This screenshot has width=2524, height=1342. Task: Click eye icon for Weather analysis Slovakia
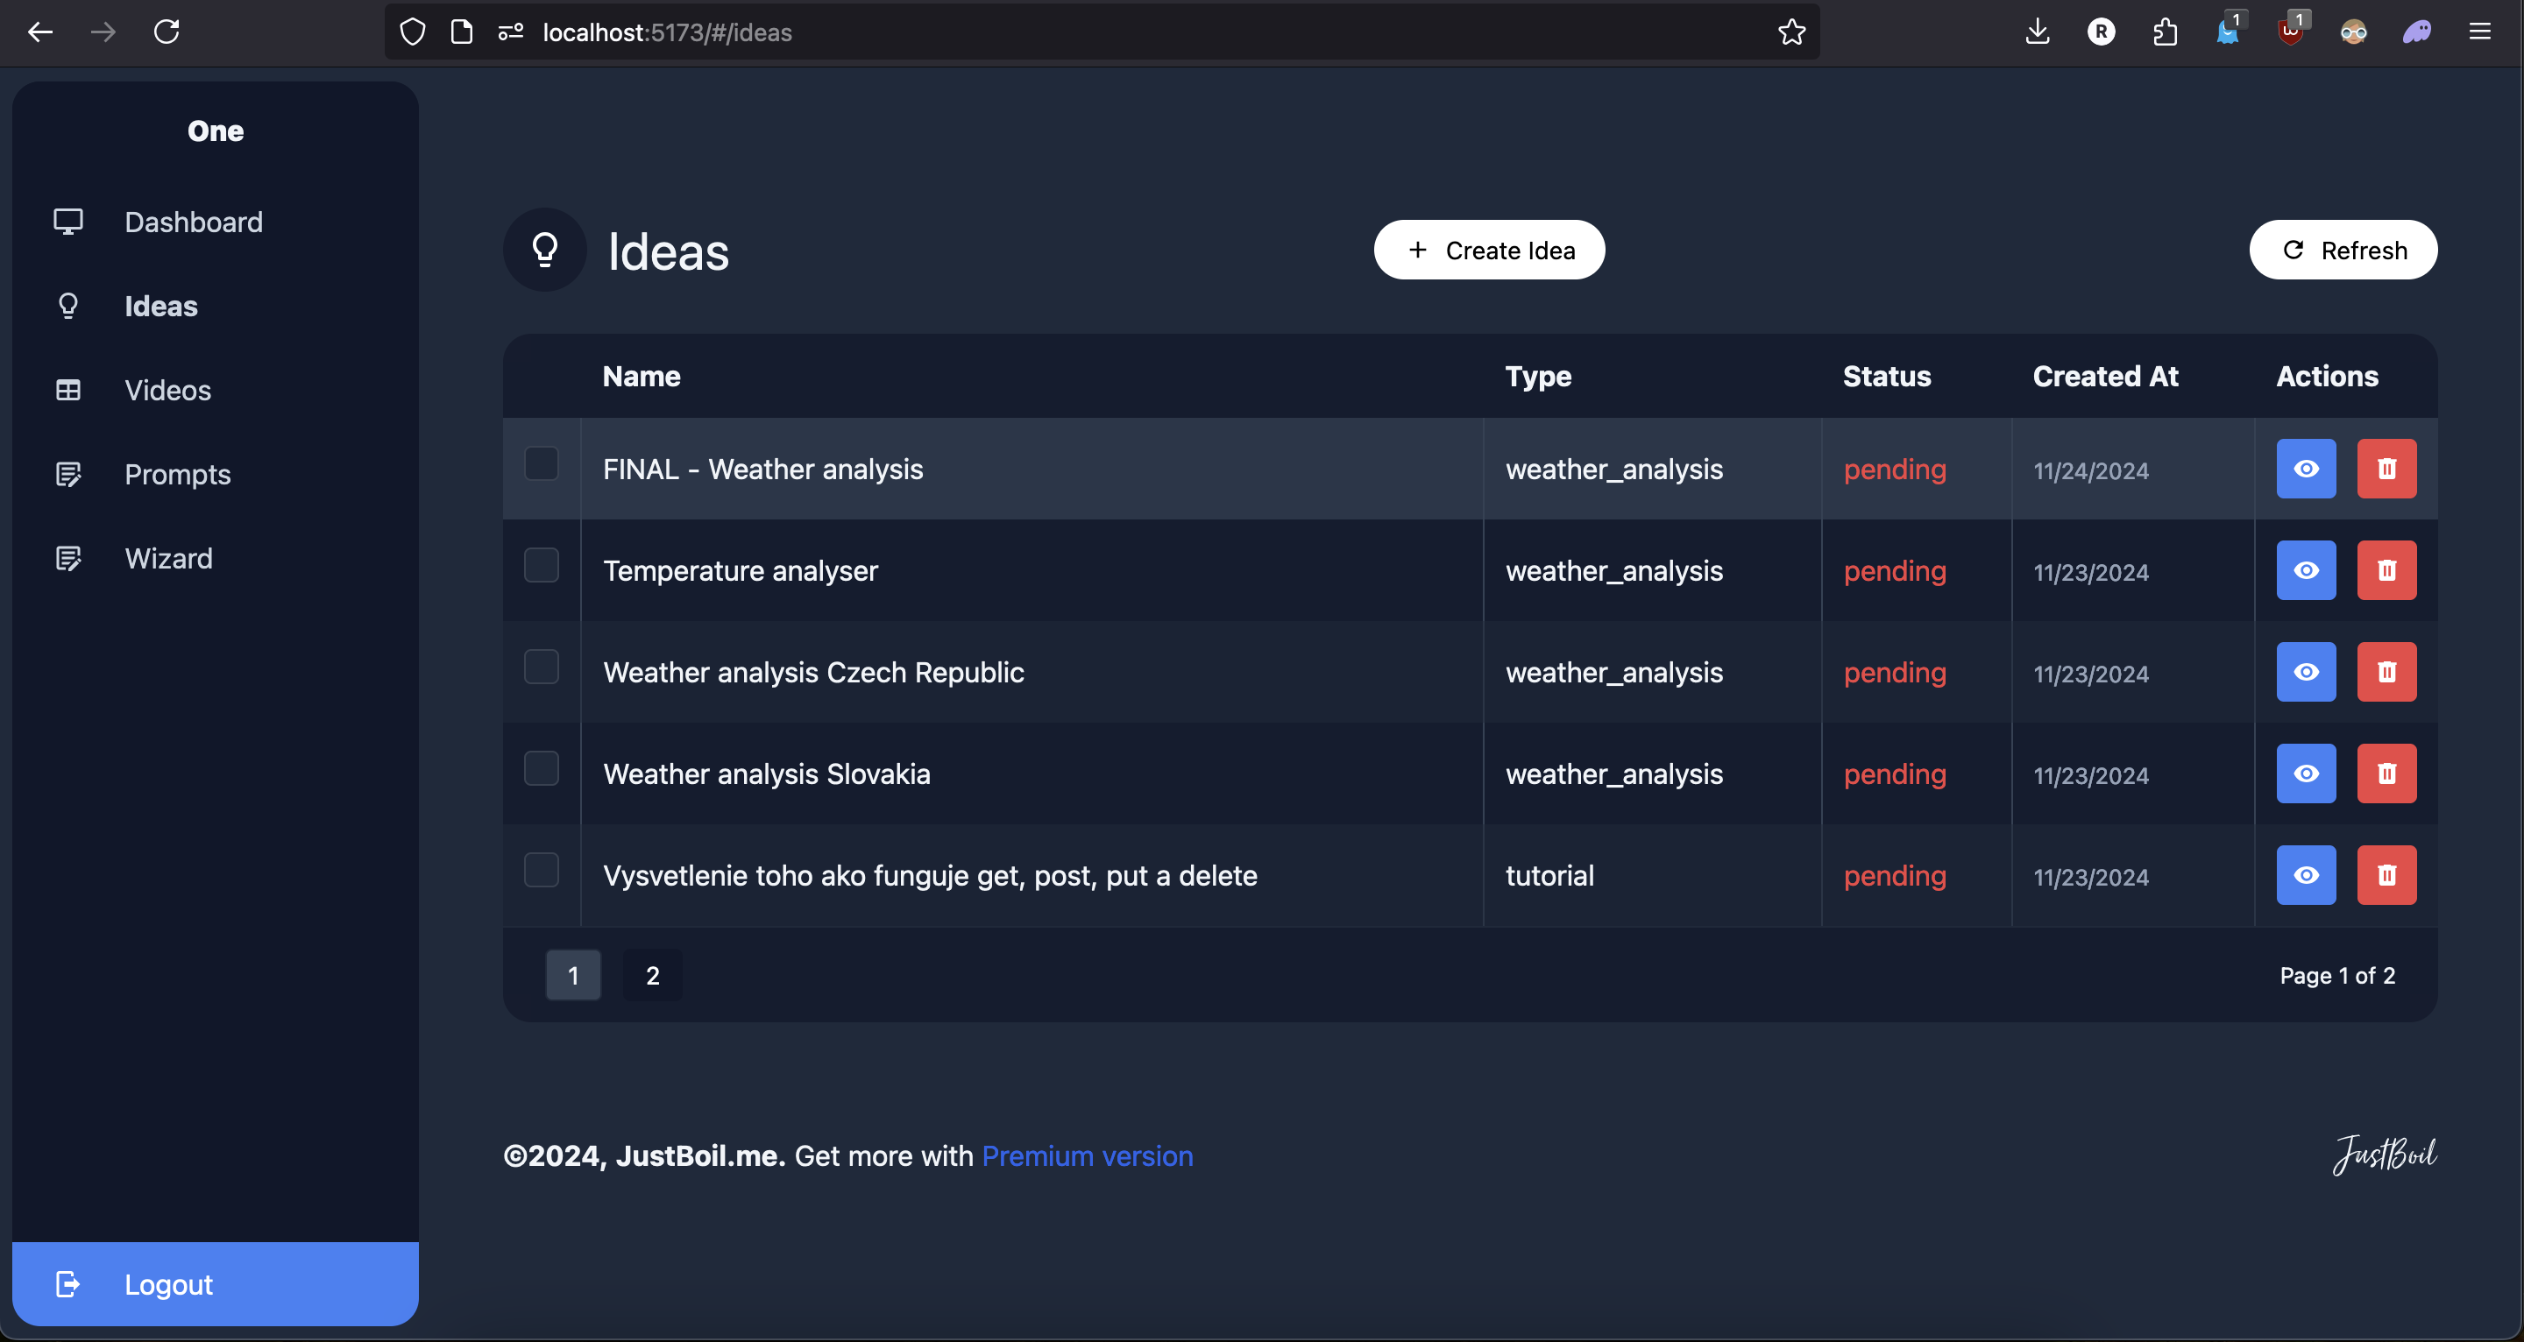coord(2306,773)
